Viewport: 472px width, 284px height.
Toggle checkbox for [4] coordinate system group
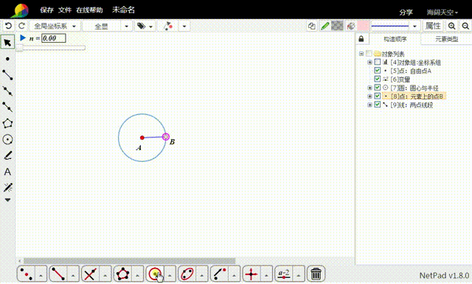[x=377, y=62]
